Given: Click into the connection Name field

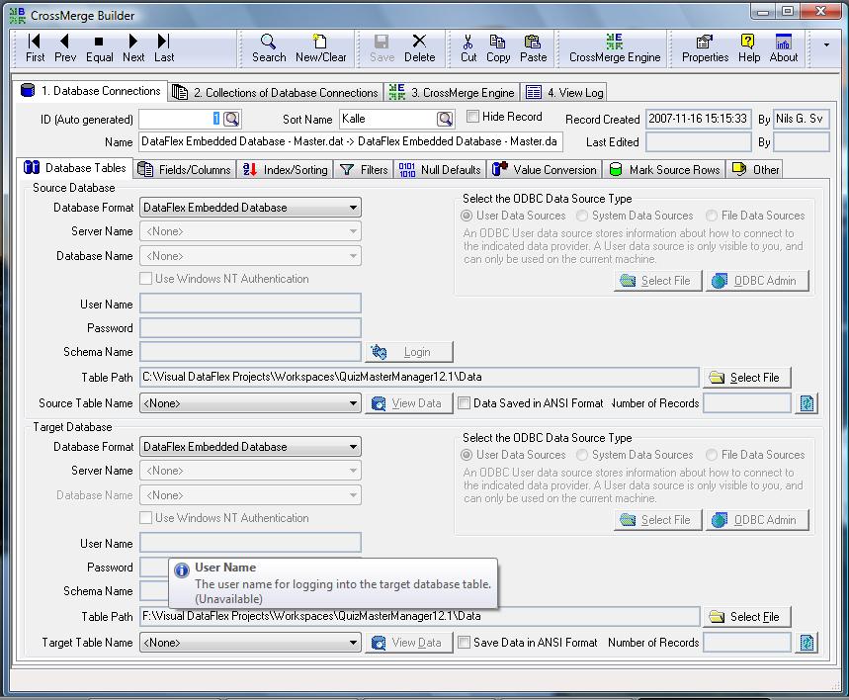Looking at the screenshot, I should [351, 142].
